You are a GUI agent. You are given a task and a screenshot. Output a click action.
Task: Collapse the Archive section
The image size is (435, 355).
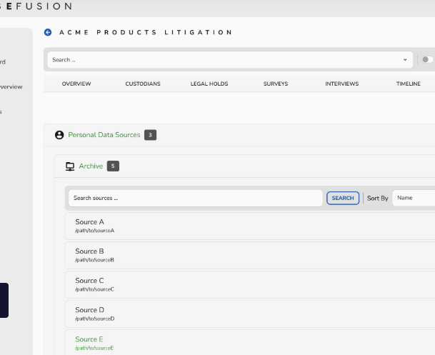coord(91,166)
